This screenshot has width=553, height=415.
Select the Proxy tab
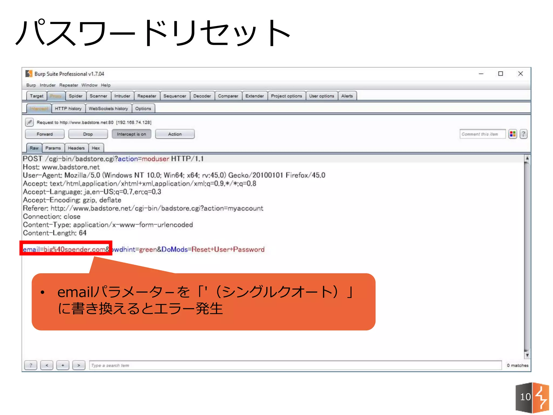tap(56, 96)
